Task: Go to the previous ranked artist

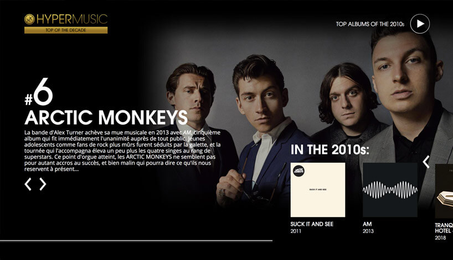Action: point(28,184)
